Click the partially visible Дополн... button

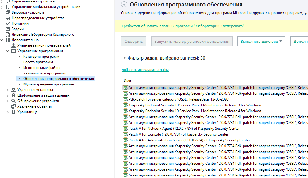pos(299,42)
